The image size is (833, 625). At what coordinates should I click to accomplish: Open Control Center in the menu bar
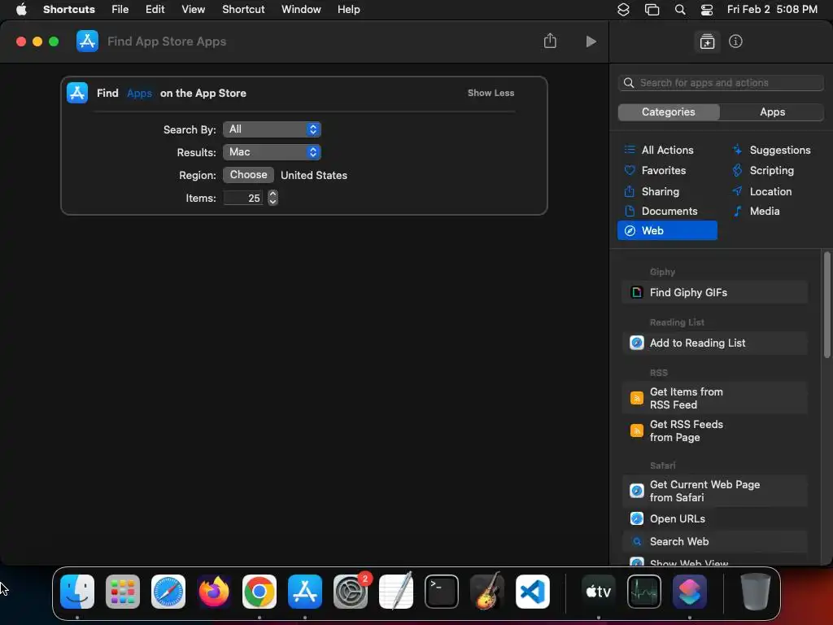(707, 10)
